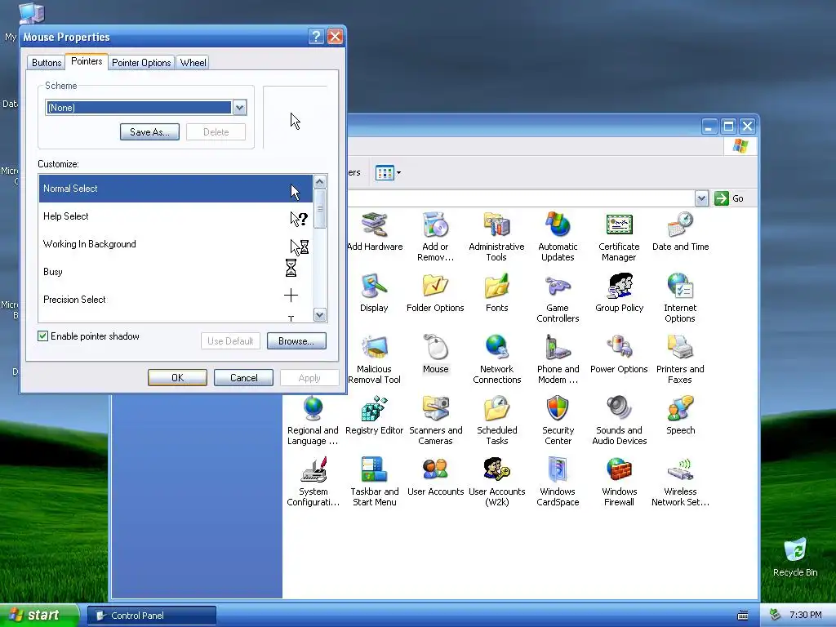
Task: Select the Normal Select pointer row
Action: [176, 189]
